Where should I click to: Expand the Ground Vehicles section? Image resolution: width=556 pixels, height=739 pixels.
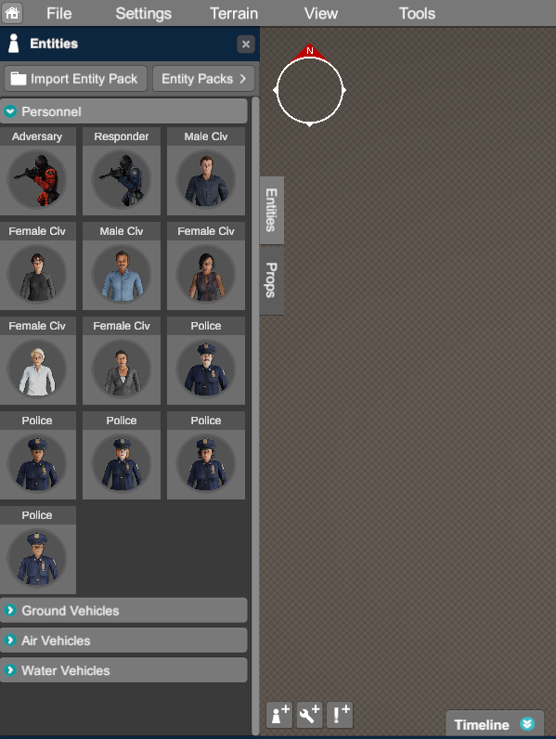(x=123, y=610)
